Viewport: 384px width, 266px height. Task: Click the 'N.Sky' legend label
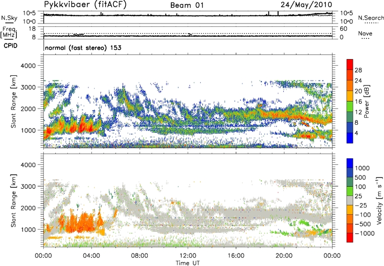click(9, 18)
